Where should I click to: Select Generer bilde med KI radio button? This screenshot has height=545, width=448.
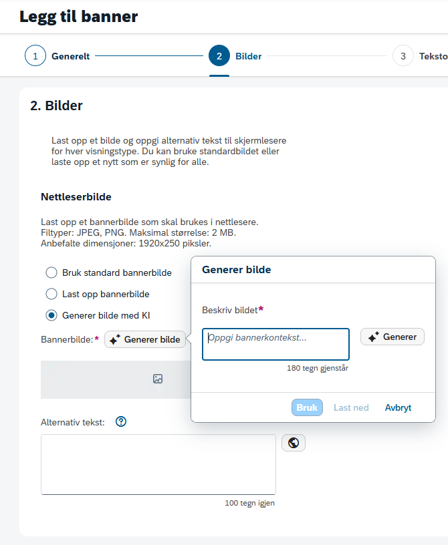(51, 315)
